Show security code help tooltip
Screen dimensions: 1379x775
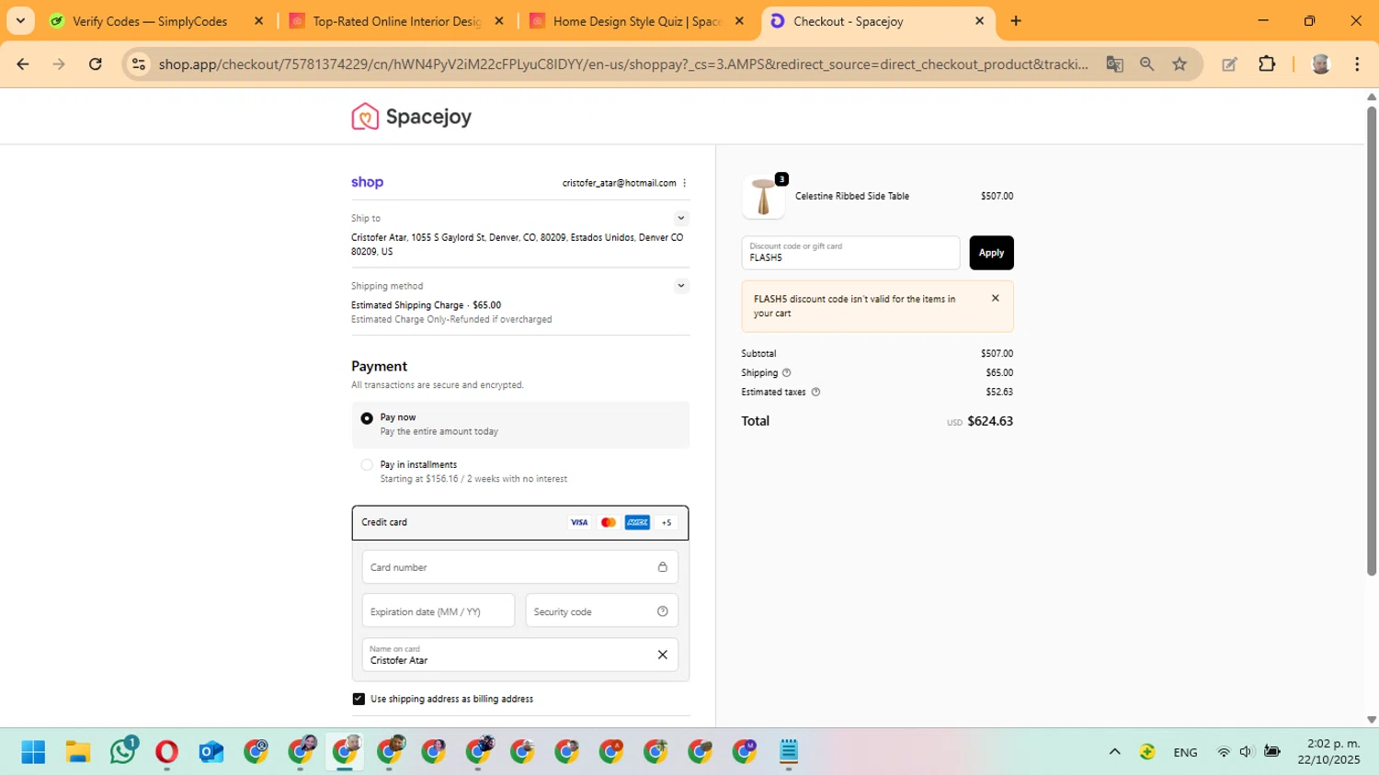[x=662, y=611]
